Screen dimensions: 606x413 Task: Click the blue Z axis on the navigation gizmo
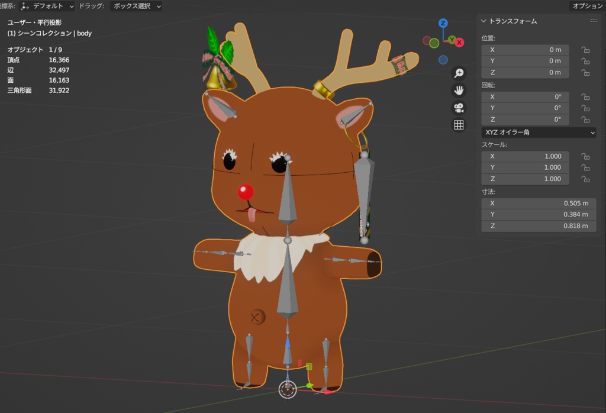(443, 23)
